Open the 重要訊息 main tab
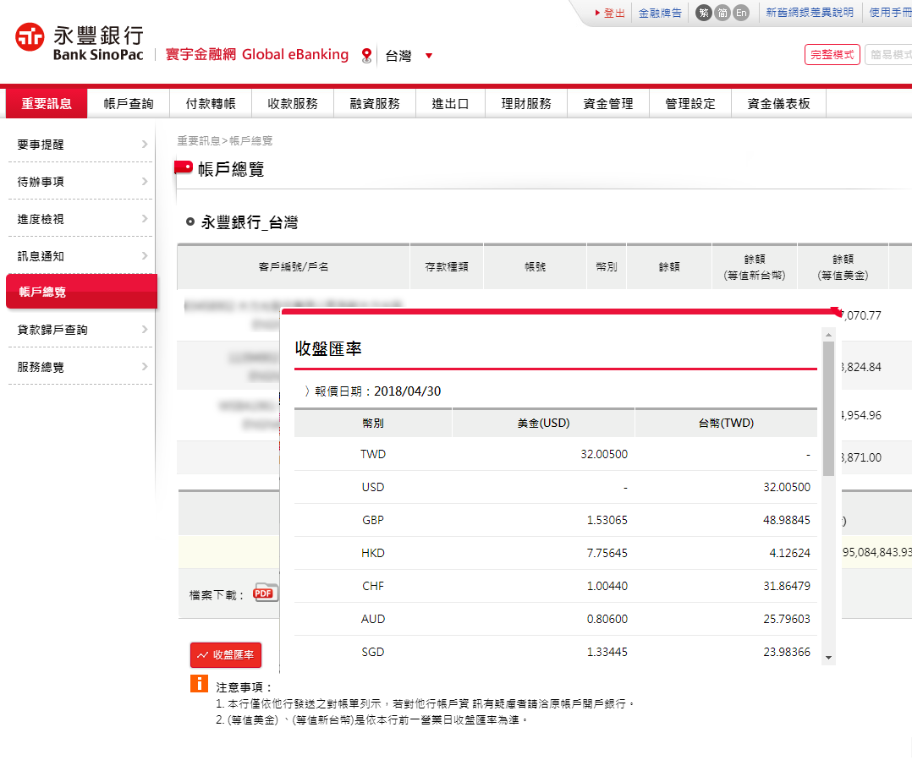 tap(47, 103)
